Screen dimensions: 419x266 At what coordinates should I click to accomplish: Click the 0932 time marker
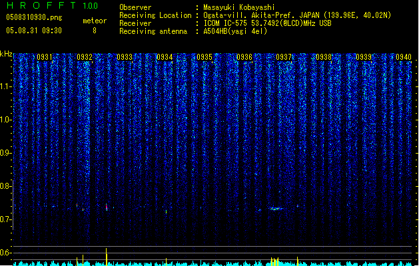pos(85,57)
